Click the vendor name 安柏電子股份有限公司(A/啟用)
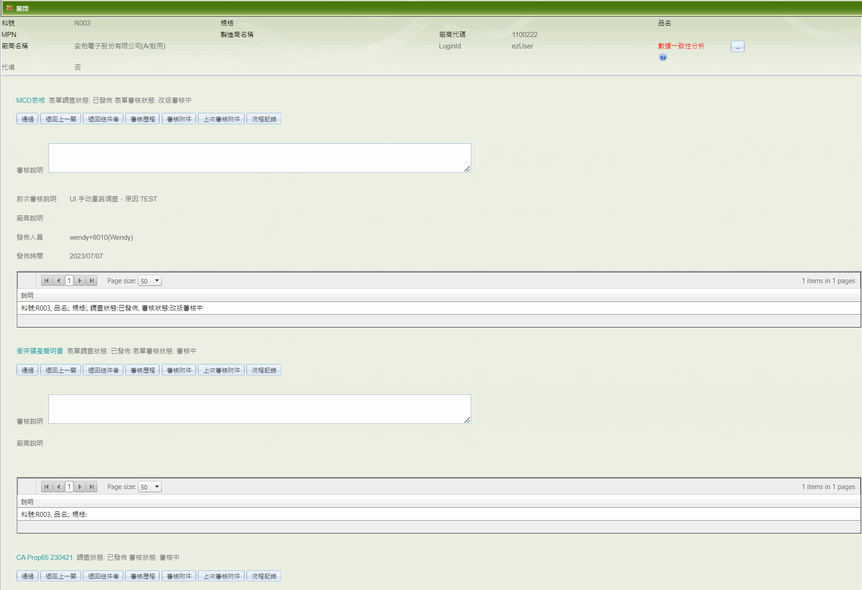The image size is (862, 590). click(x=120, y=46)
